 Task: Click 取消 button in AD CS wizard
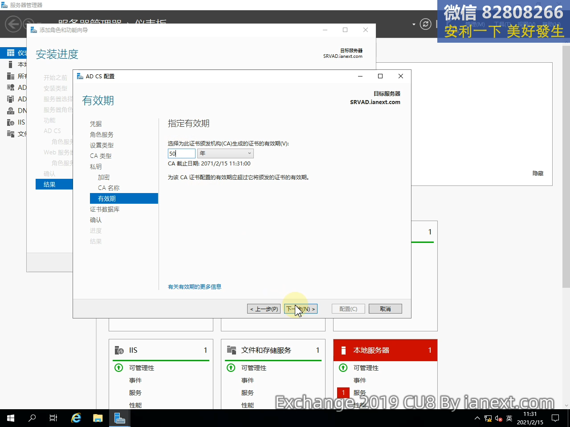click(385, 309)
